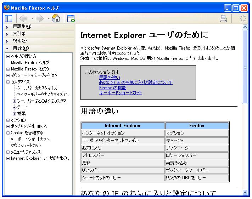The width and height of the screenshot is (252, 199).
Task: Click the ロケーションバー table cell
Action: 197,155
